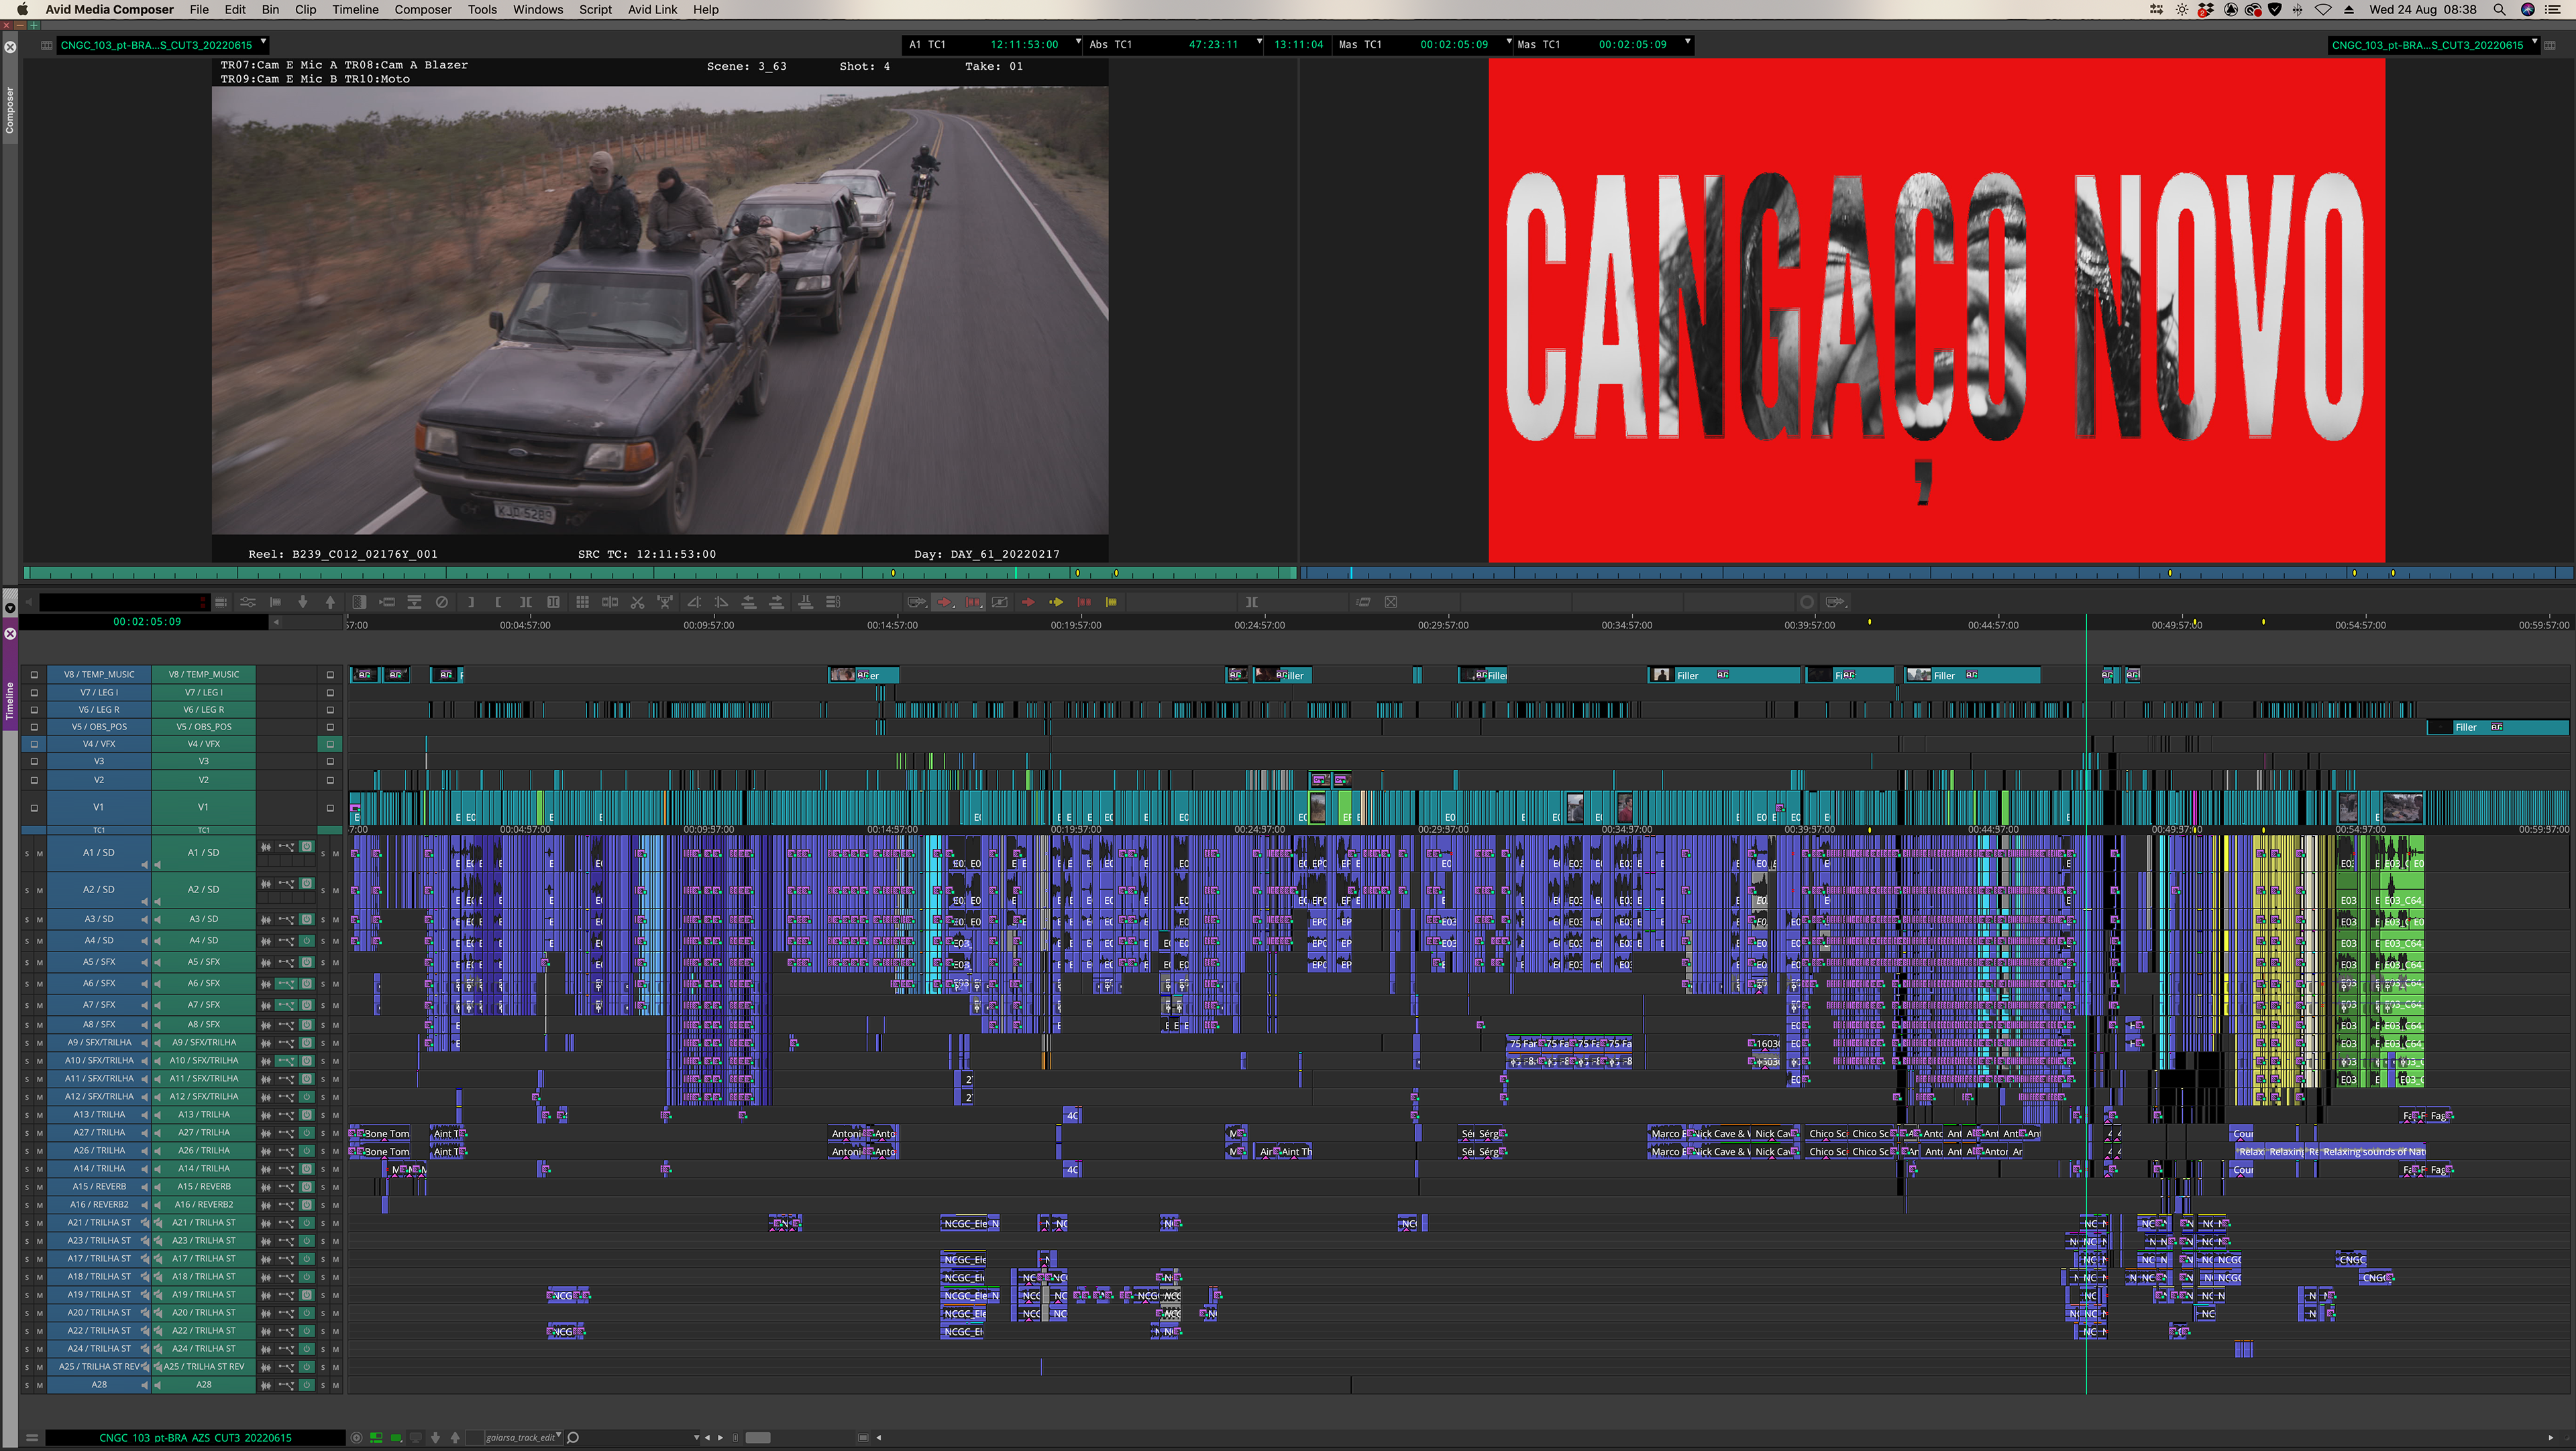
Task: Select the V1 record track button
Action: coord(203,807)
